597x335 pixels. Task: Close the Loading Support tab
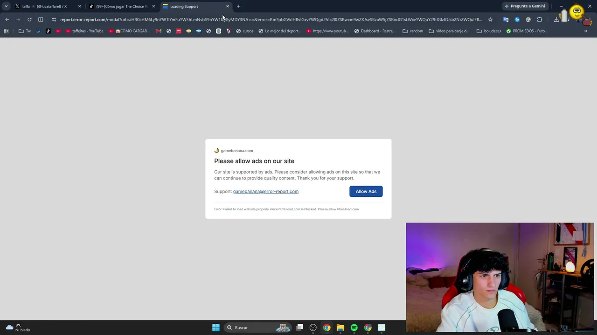tap(228, 7)
